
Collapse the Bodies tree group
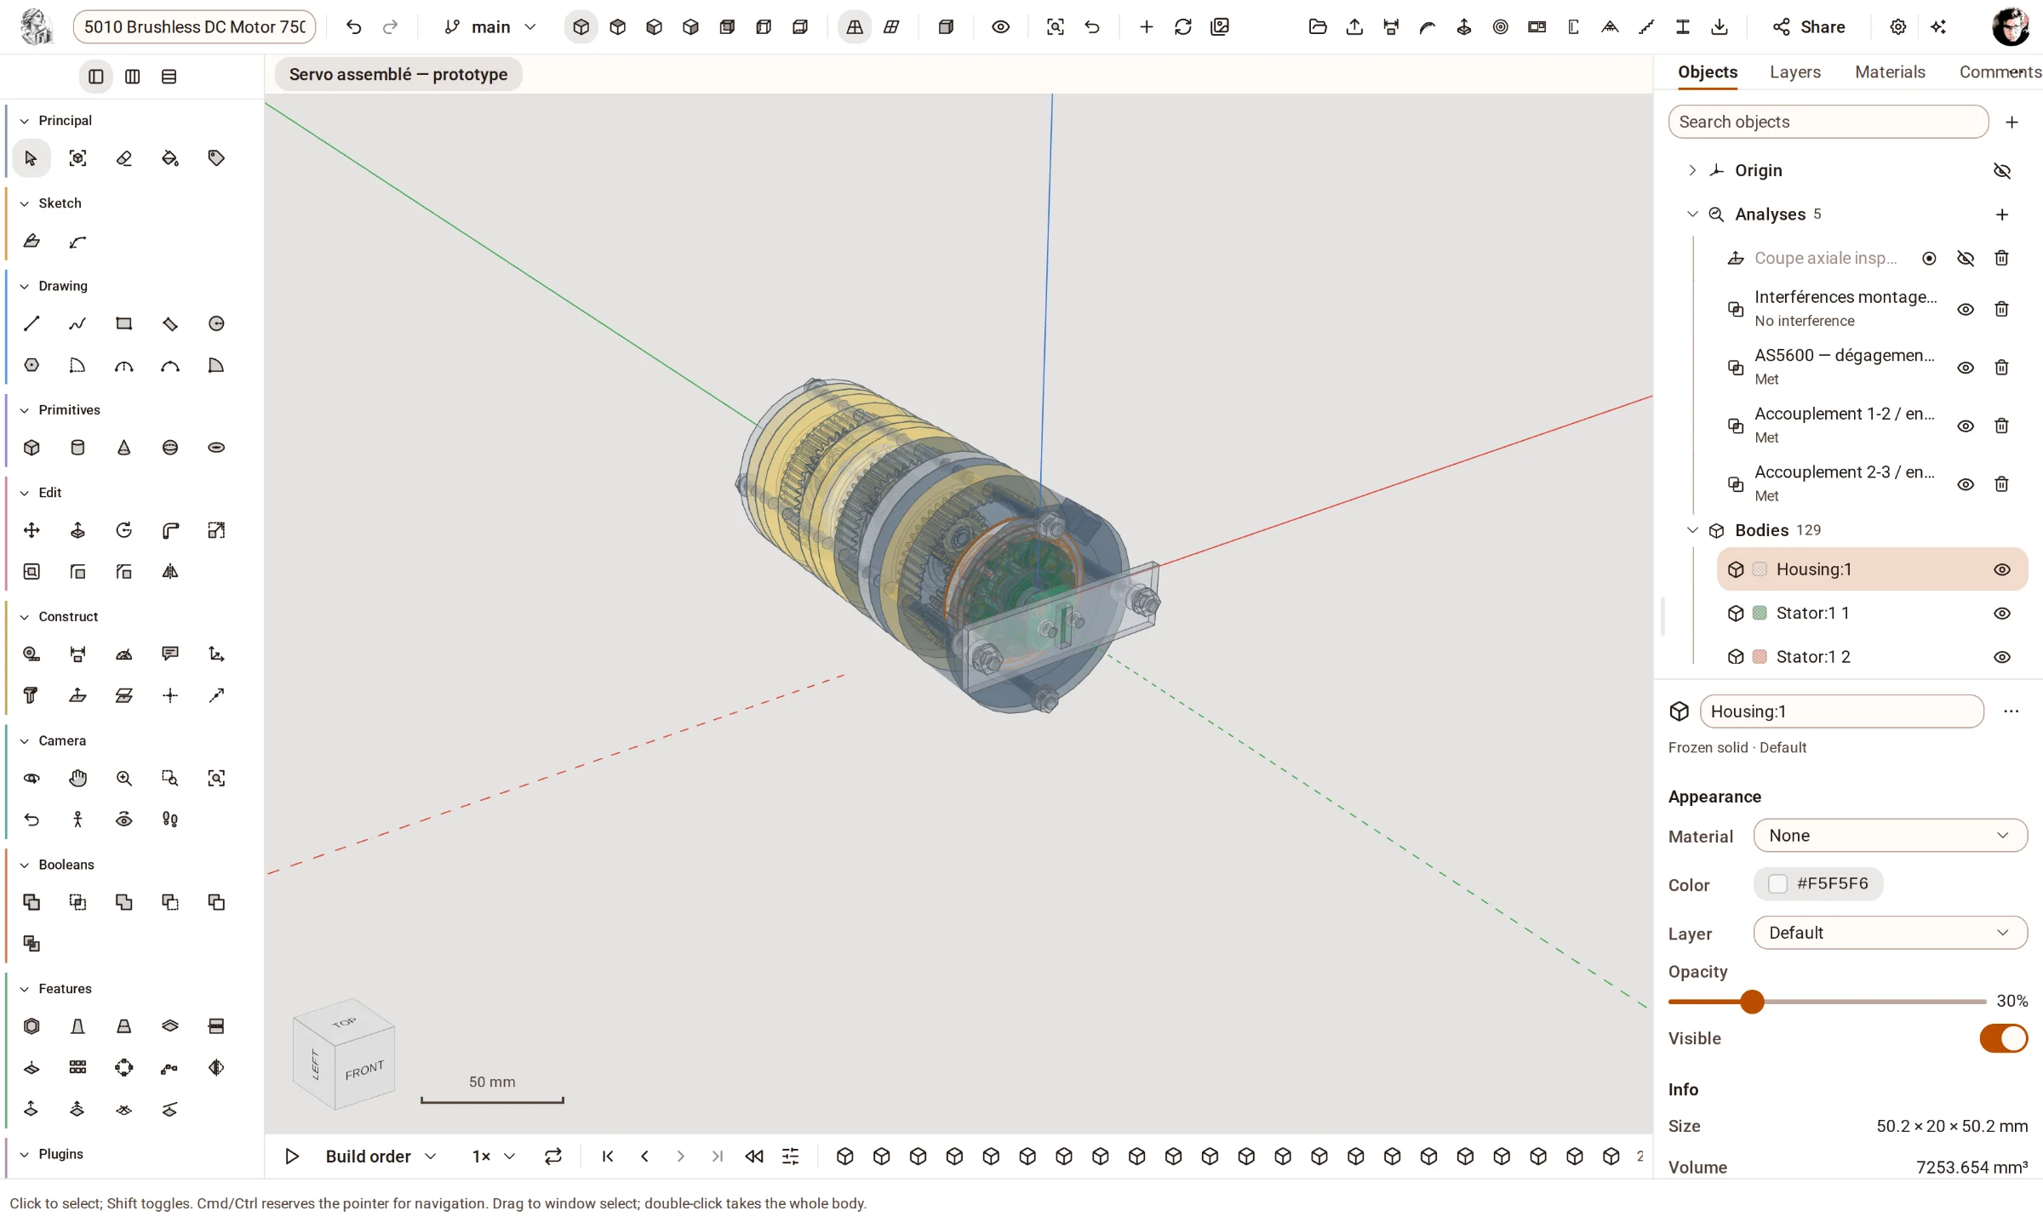[x=1692, y=530]
